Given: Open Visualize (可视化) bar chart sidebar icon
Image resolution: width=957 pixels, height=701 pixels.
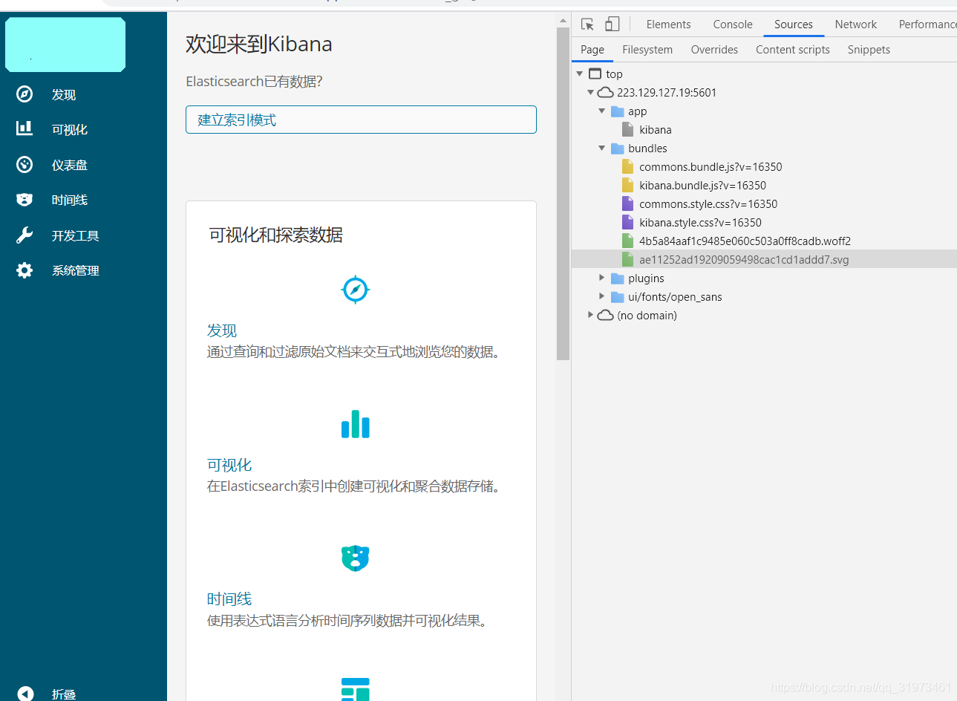Looking at the screenshot, I should [x=25, y=128].
